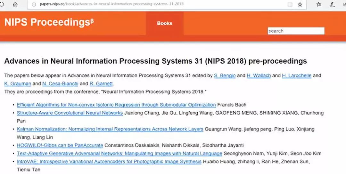
Task: Click author text Tieniu Tan
Action: [x=29, y=170]
